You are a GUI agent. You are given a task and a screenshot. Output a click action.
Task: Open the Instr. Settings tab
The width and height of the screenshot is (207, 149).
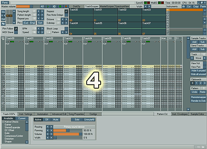25,114
